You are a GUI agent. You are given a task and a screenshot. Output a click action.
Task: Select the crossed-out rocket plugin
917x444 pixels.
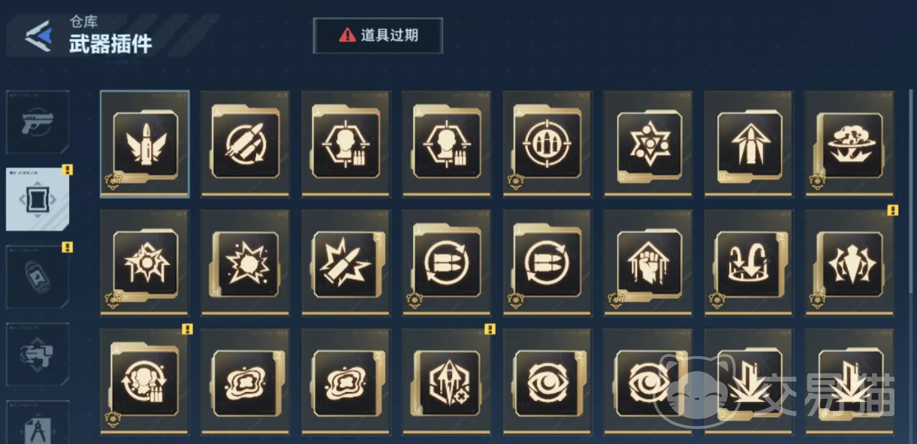(x=246, y=144)
